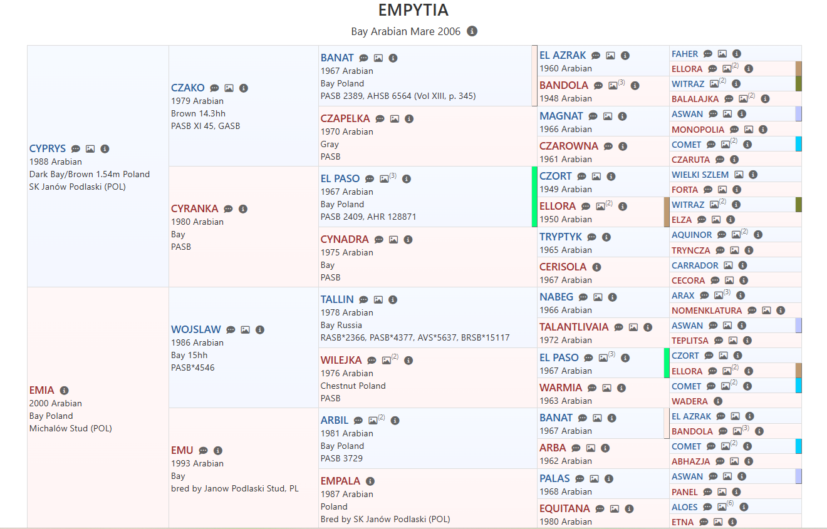Click the photo icon beside ASWAN
827x529 pixels.
(x=729, y=113)
